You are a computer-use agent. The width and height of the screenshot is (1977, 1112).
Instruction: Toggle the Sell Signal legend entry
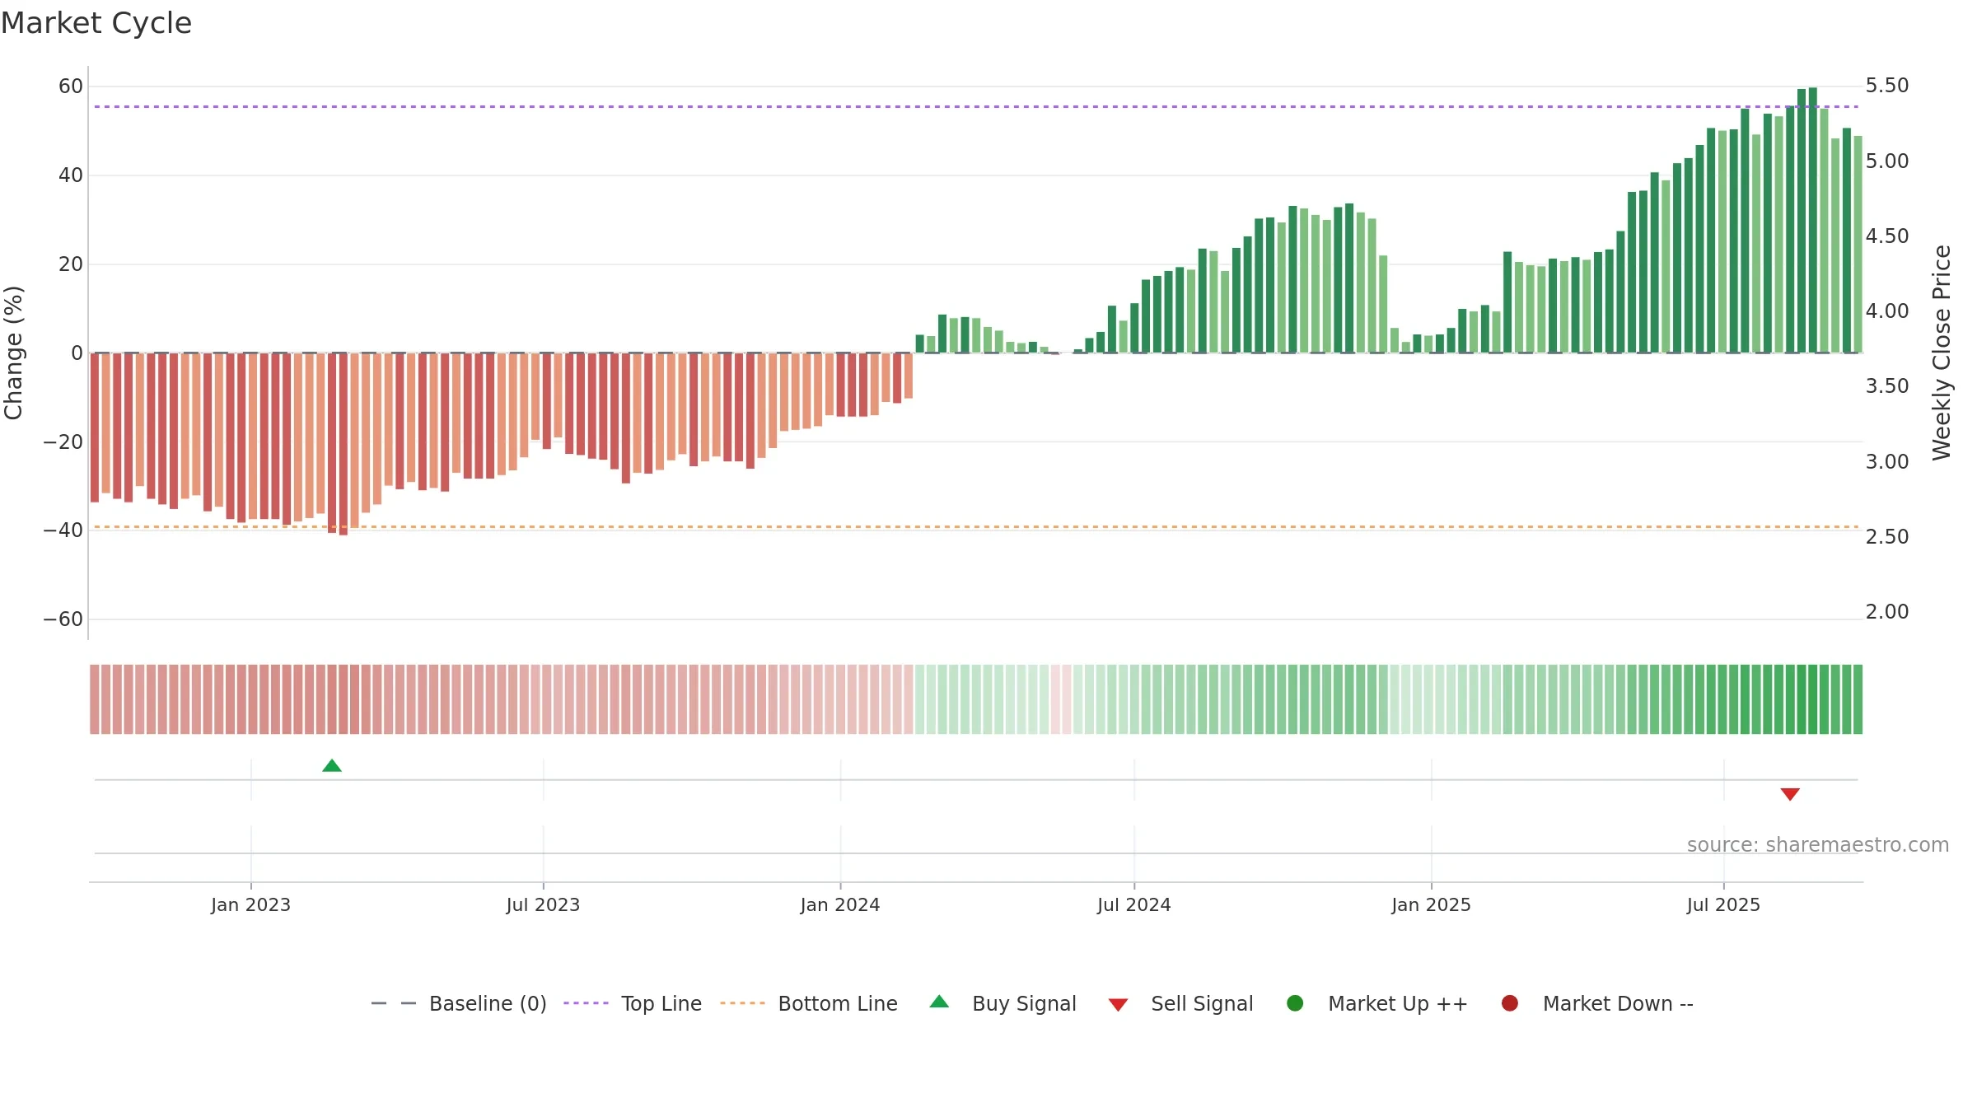(x=1180, y=1003)
